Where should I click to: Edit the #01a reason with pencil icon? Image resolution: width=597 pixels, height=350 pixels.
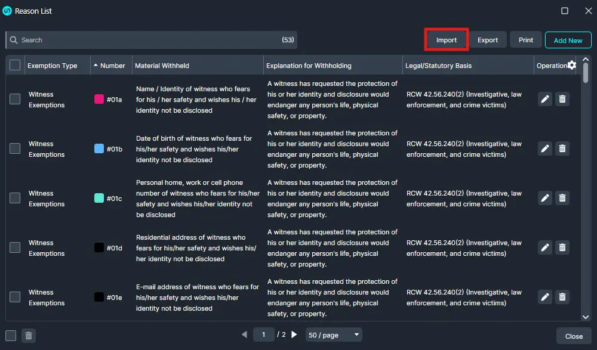tap(545, 100)
